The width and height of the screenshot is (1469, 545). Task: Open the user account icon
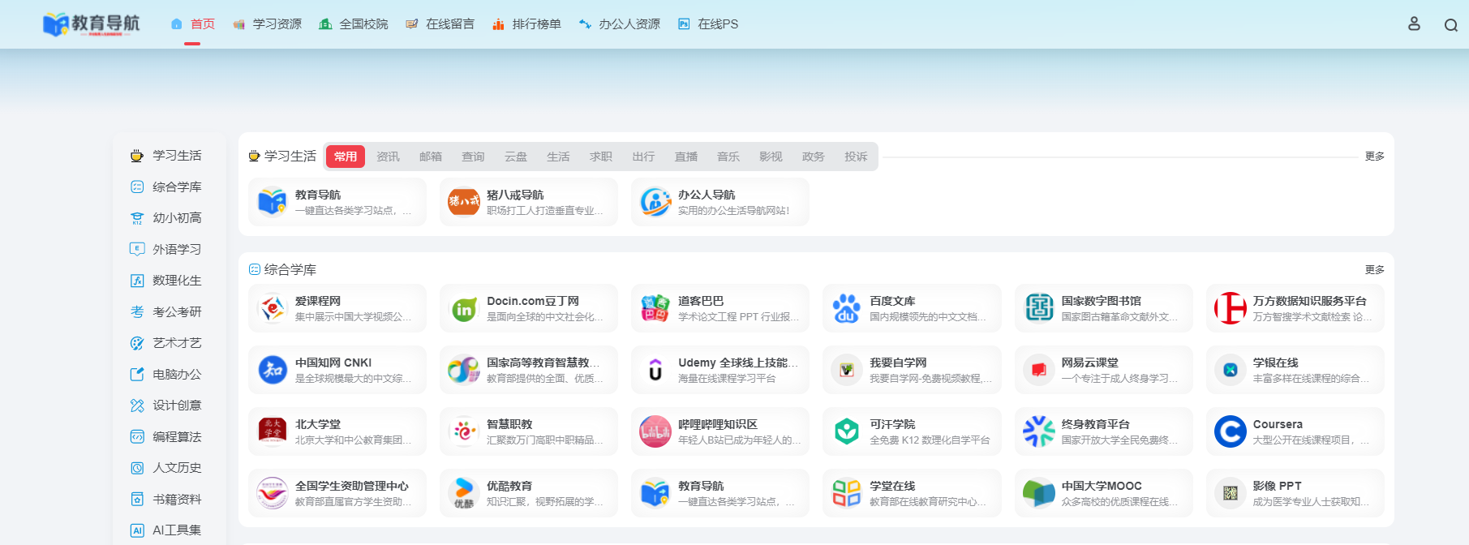click(1414, 24)
